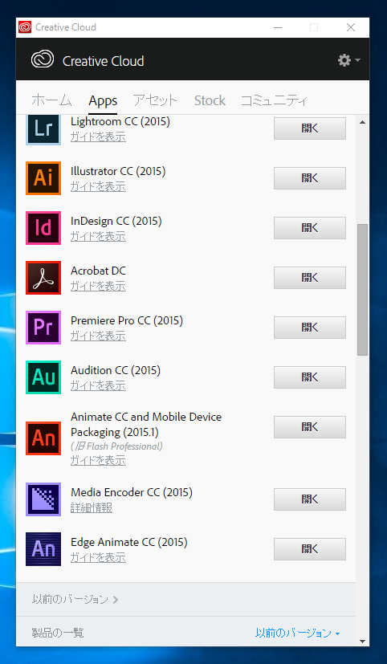387x664 pixels.
Task: Select the Apps tab
Action: [x=103, y=101]
